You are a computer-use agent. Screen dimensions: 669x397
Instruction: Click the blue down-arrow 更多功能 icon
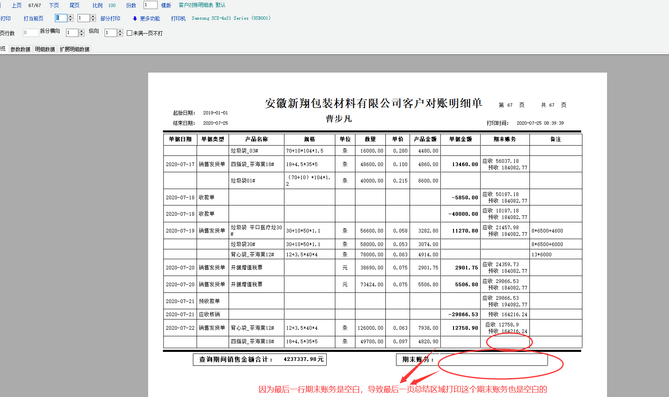(135, 18)
